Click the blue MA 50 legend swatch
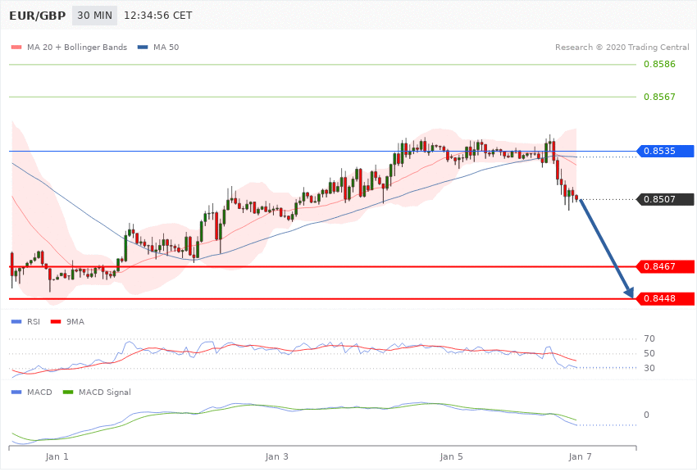Screen dimensions: 697x472 (143, 47)
